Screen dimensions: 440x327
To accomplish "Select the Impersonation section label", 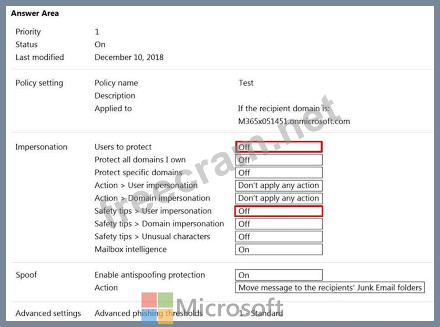I will (x=42, y=147).
